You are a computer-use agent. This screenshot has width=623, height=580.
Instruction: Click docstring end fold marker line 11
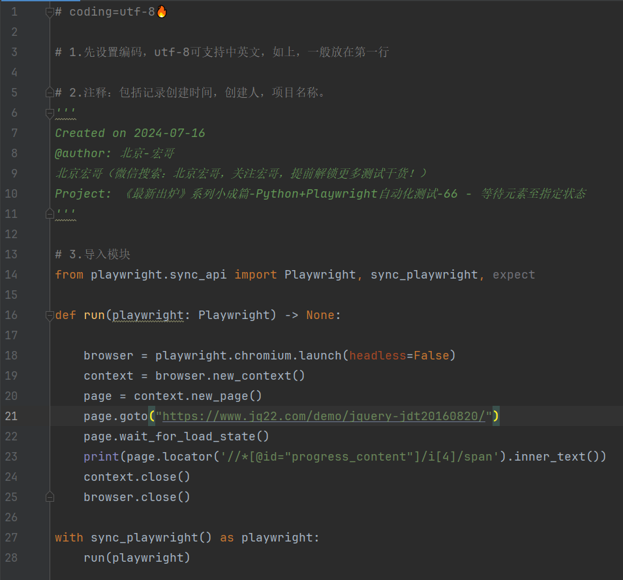50,214
